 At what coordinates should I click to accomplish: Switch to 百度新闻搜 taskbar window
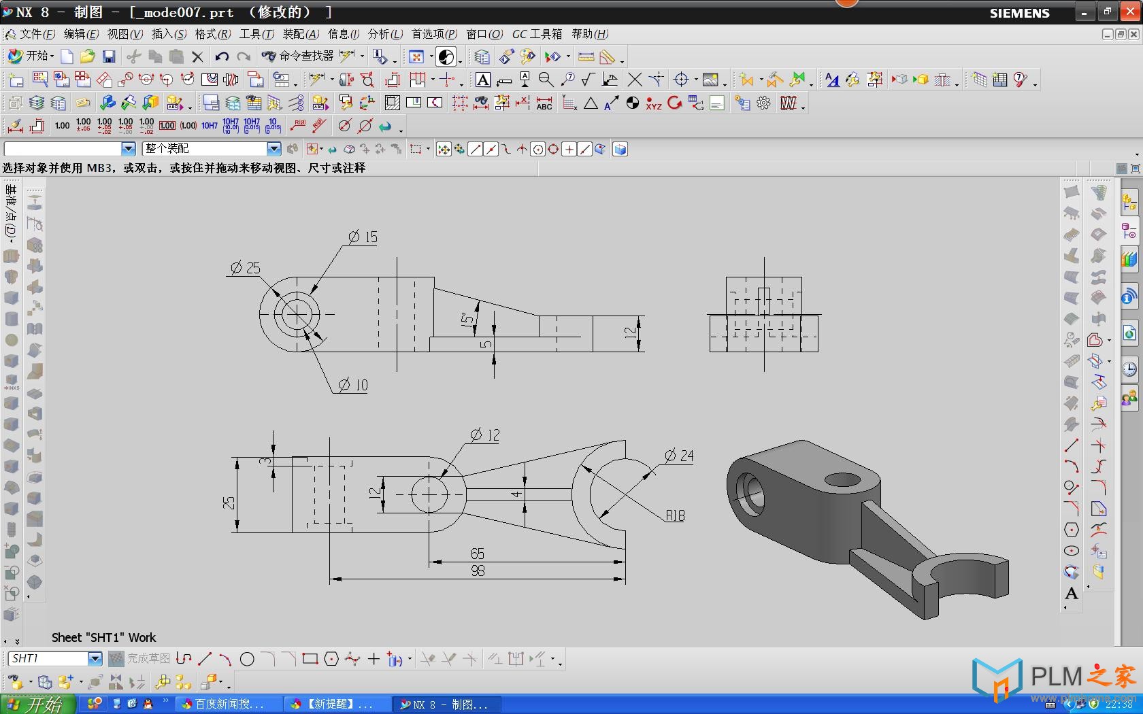pyautogui.click(x=229, y=704)
